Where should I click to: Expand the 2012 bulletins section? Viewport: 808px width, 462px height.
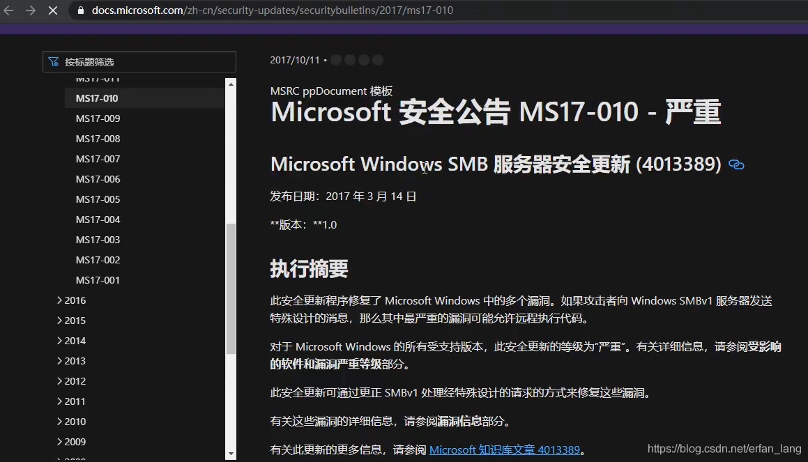pos(71,381)
